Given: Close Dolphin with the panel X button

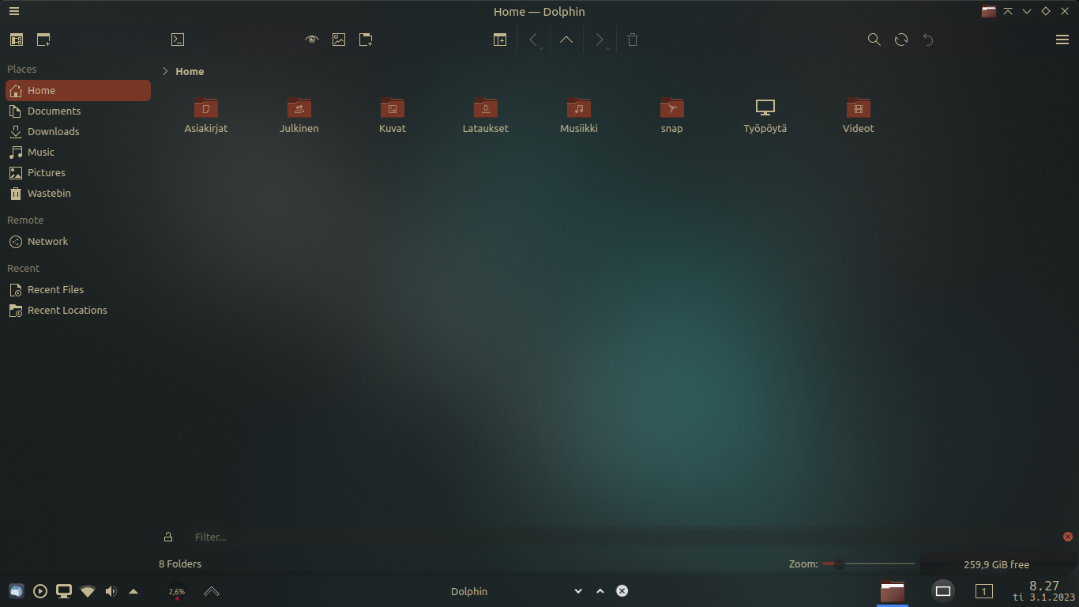Looking at the screenshot, I should (x=622, y=591).
